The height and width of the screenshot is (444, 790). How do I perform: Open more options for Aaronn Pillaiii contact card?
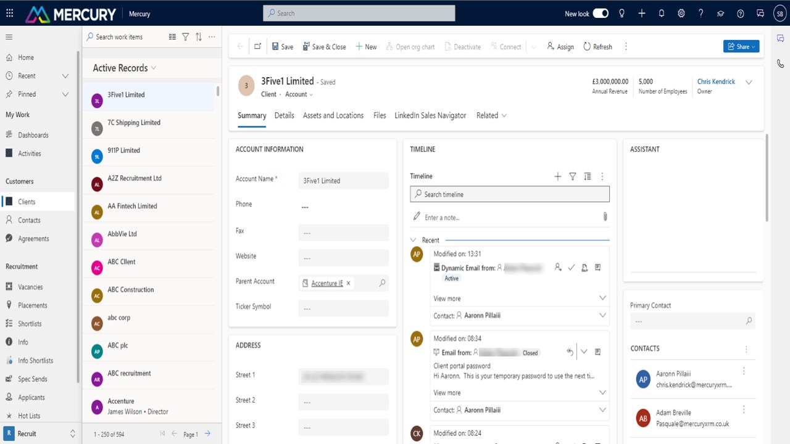click(744, 371)
